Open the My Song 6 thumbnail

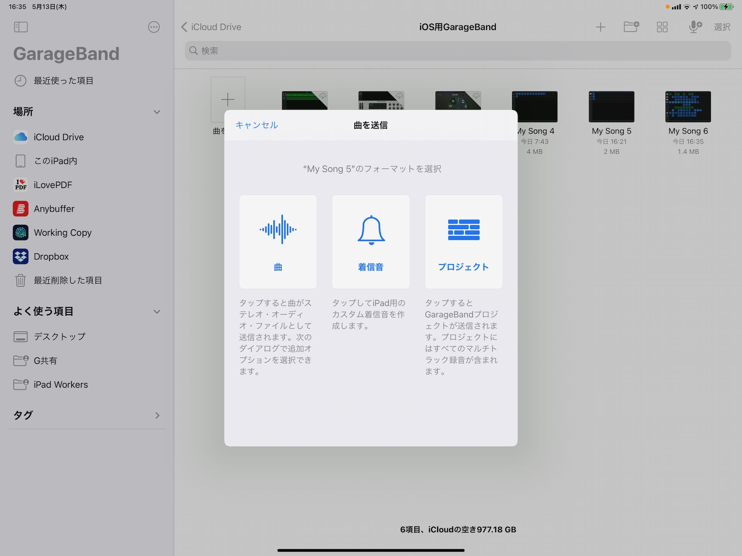coord(688,107)
